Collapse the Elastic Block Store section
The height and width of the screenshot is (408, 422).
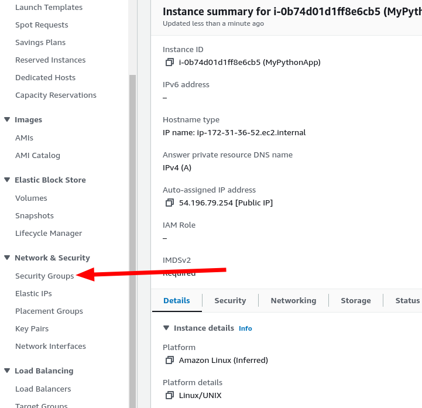7,180
